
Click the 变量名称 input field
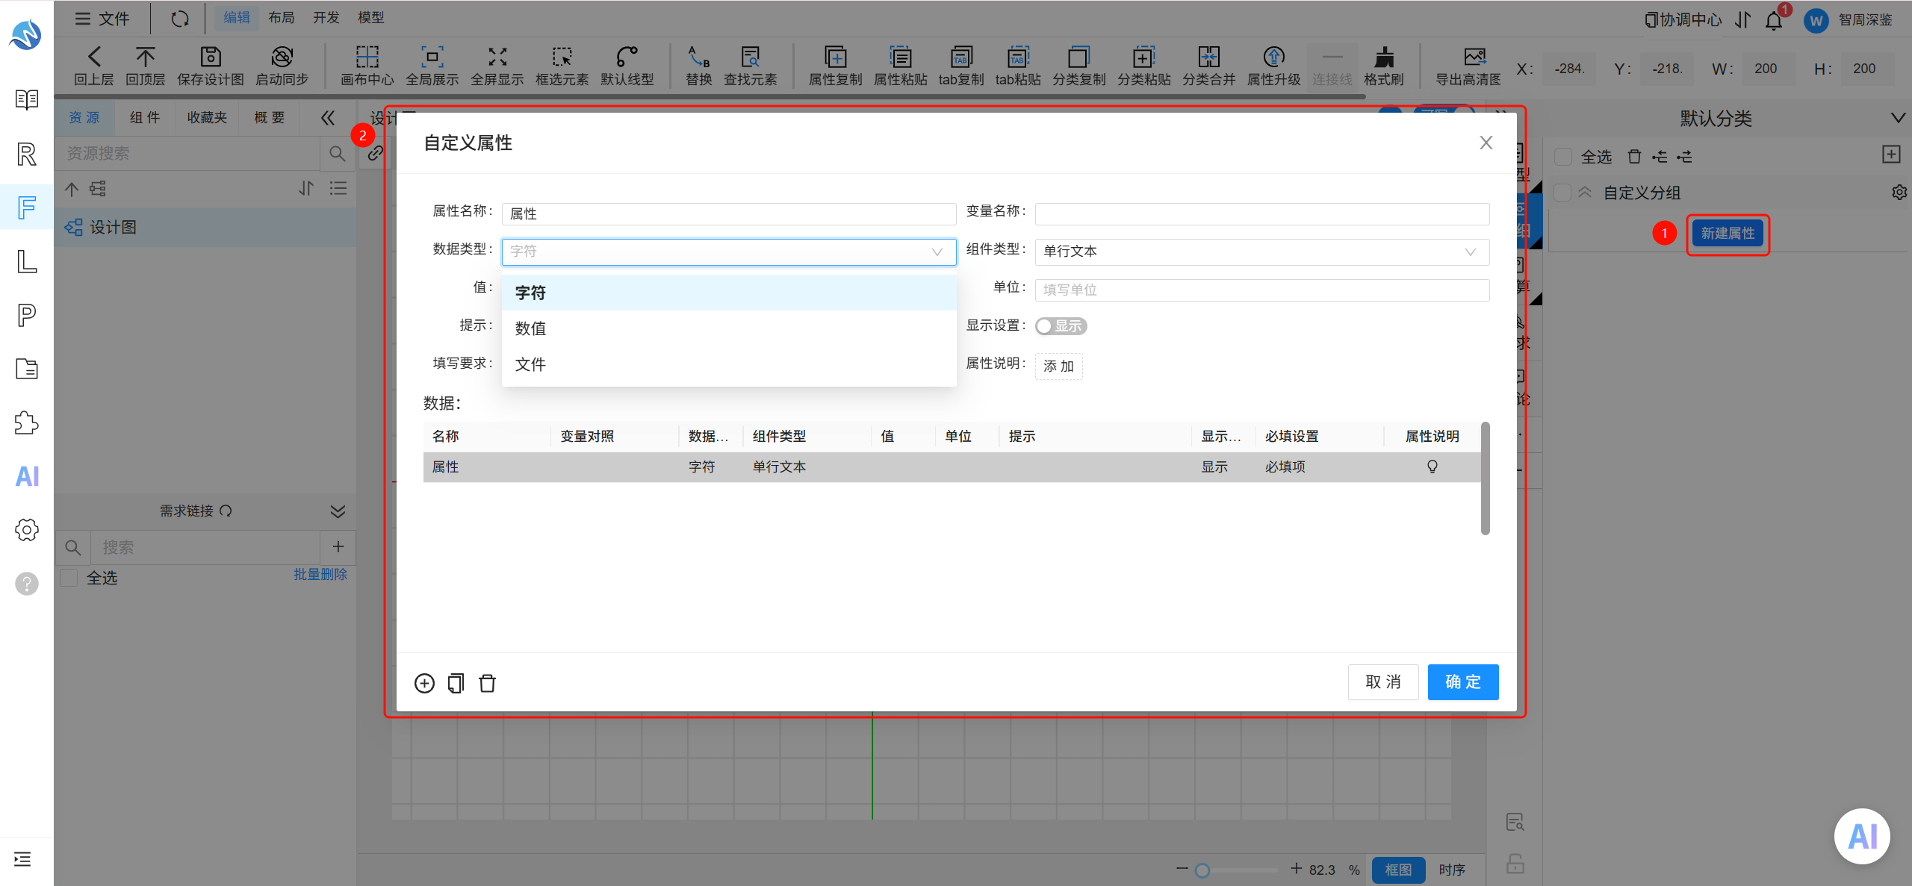1261,213
